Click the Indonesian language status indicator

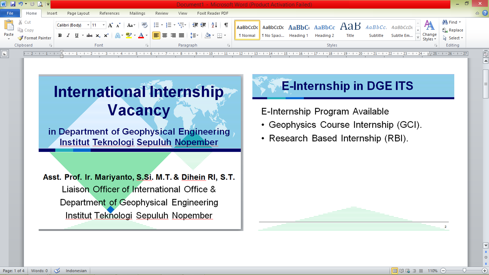tap(76, 271)
